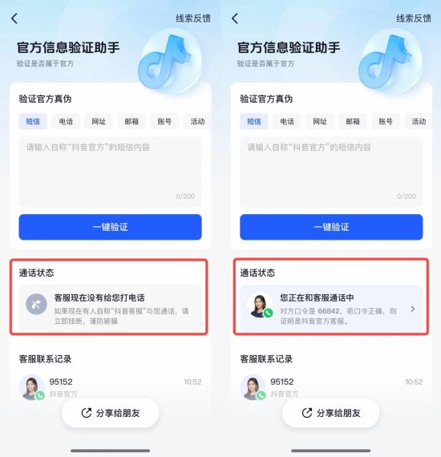Screen dimensions: 441x457
Task: Tap back arrow on right screen
Action: pyautogui.click(x=235, y=18)
